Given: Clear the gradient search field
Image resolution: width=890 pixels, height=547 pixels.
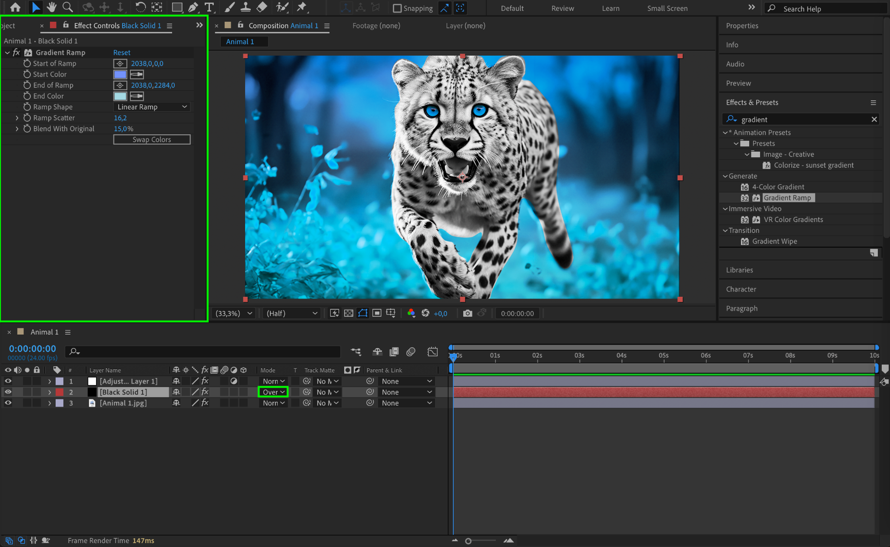Looking at the screenshot, I should [874, 119].
